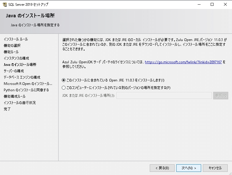This screenshot has width=232, height=175.
Task: Select the インスタンスの構成 step in sidebar
Action: pos(16,58)
